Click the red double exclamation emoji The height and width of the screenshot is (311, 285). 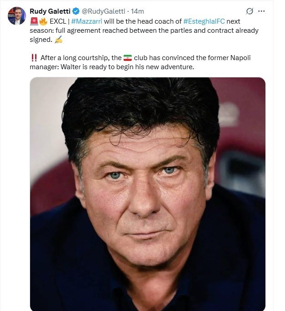33,58
